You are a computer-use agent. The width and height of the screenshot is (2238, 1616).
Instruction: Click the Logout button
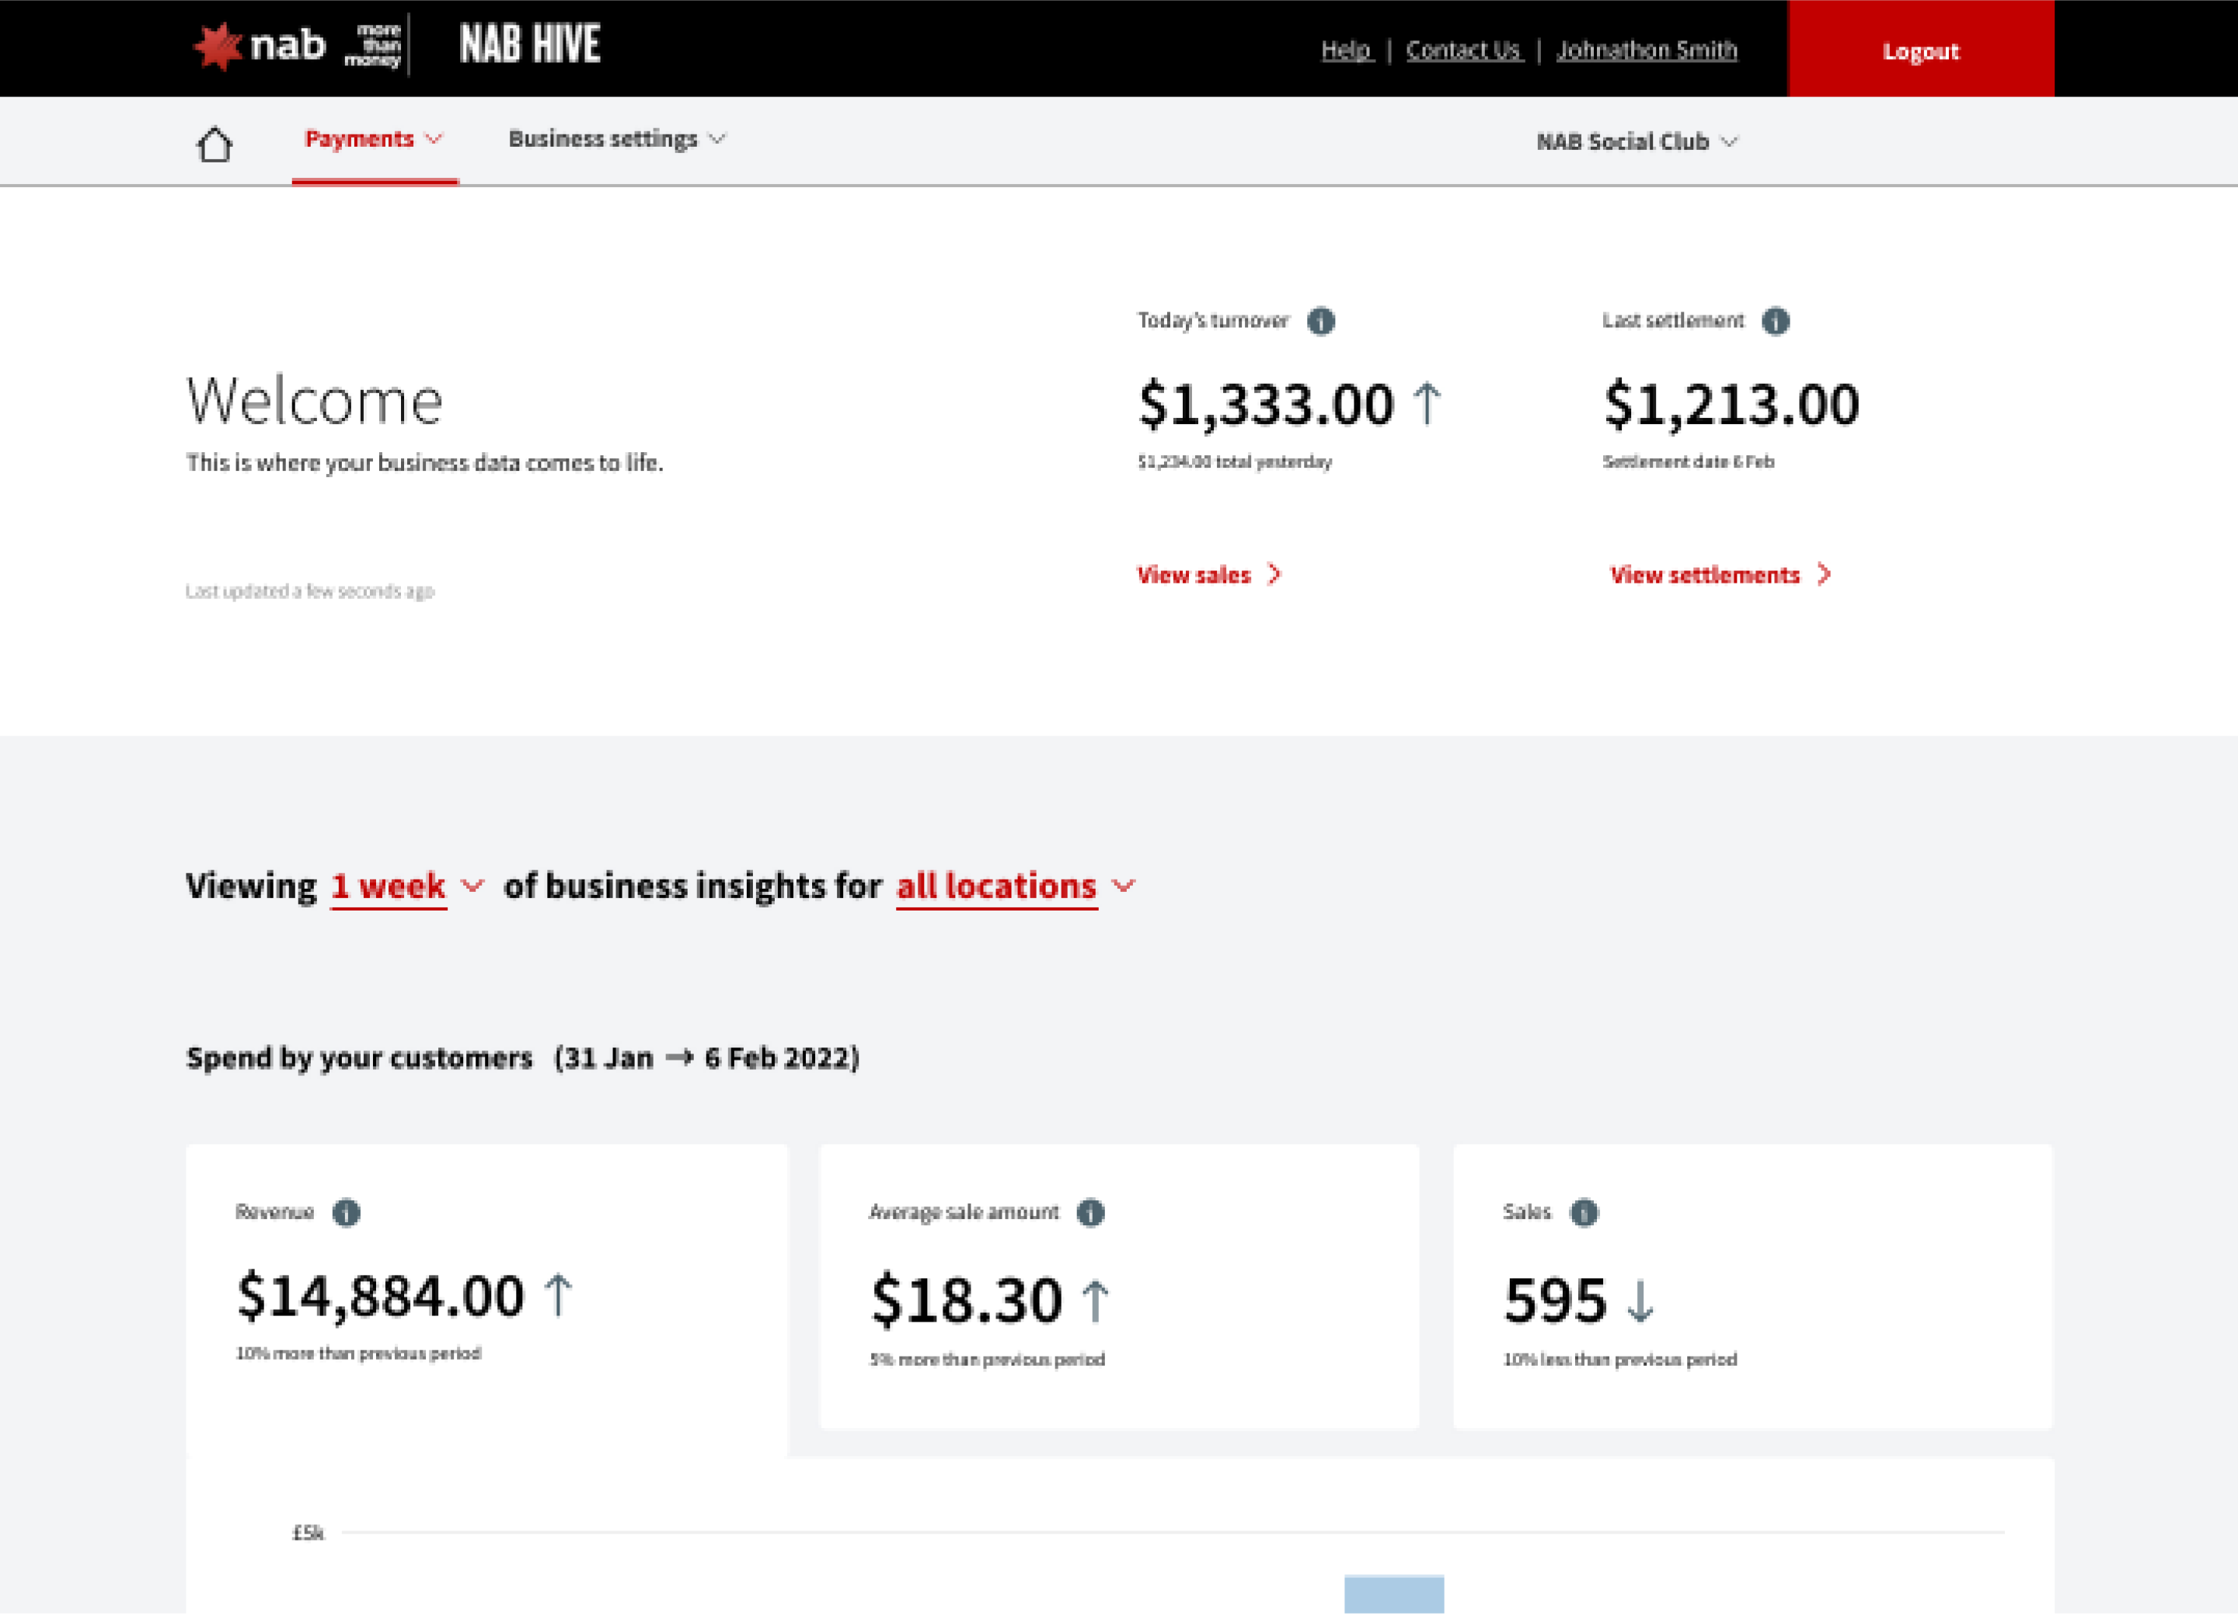coord(1920,49)
